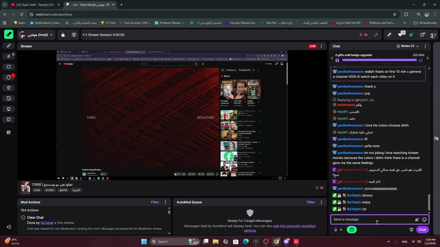Click the gray sword icon in the top right
Viewport: 440px width, 247px height.
(389, 35)
